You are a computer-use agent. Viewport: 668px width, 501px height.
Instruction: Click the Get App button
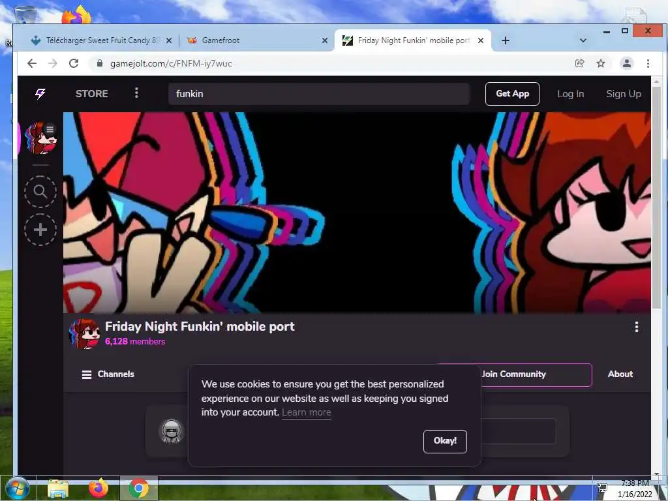coord(512,94)
